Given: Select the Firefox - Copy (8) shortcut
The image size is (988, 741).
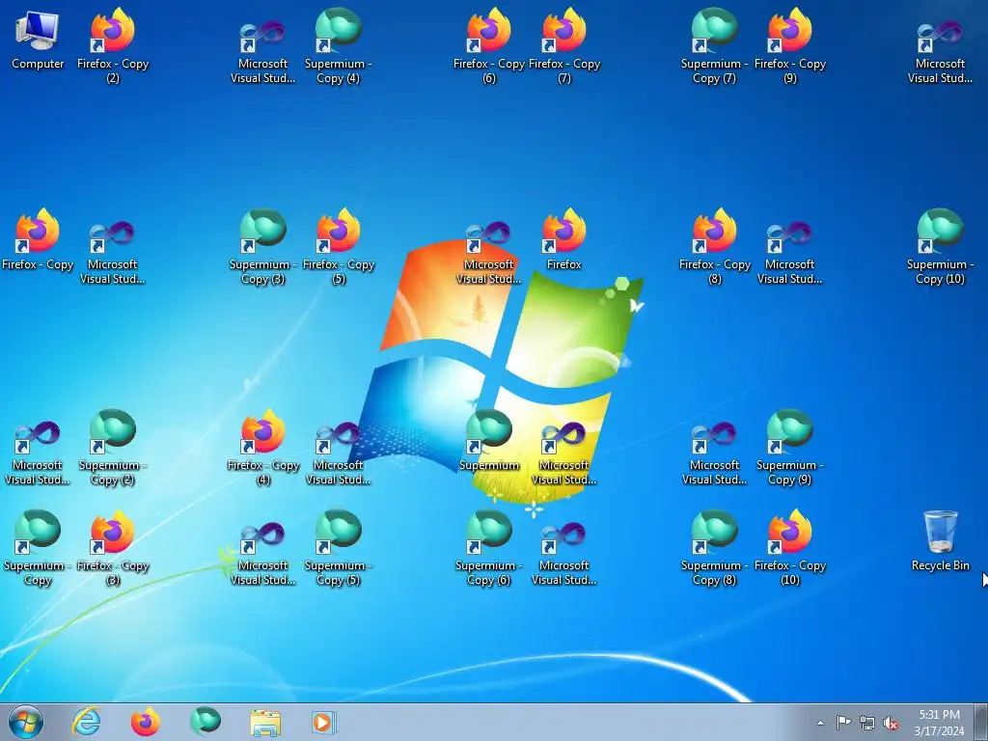Looking at the screenshot, I should 715,247.
